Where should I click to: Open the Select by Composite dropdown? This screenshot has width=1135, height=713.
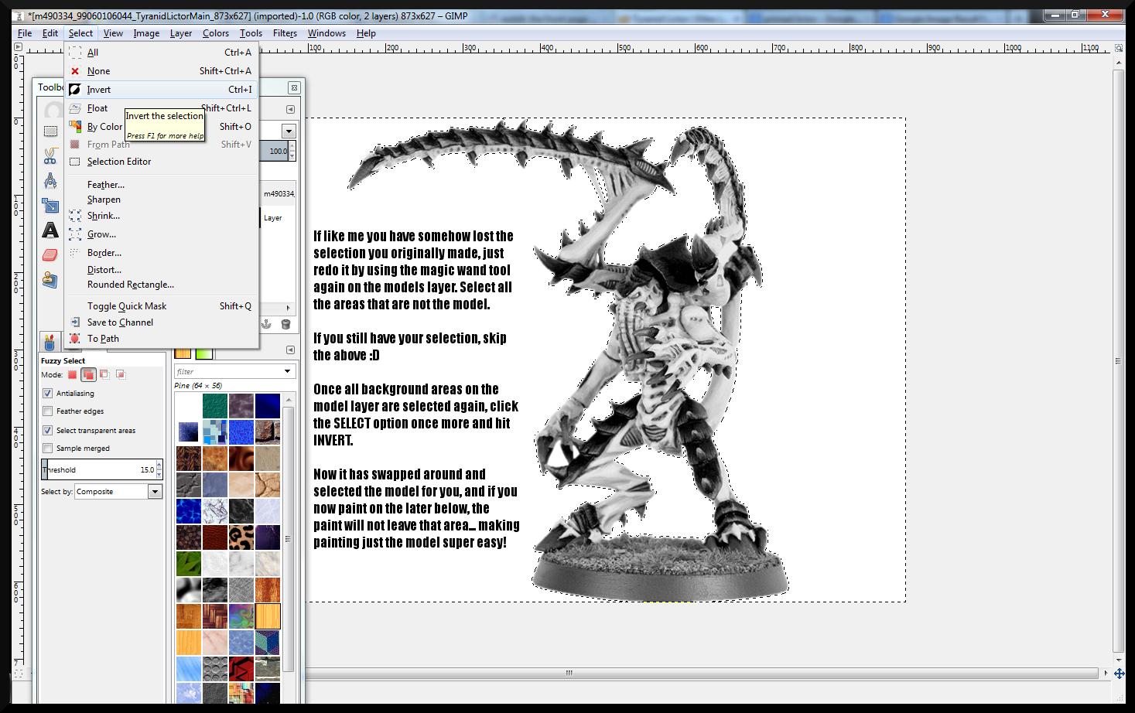click(x=118, y=492)
